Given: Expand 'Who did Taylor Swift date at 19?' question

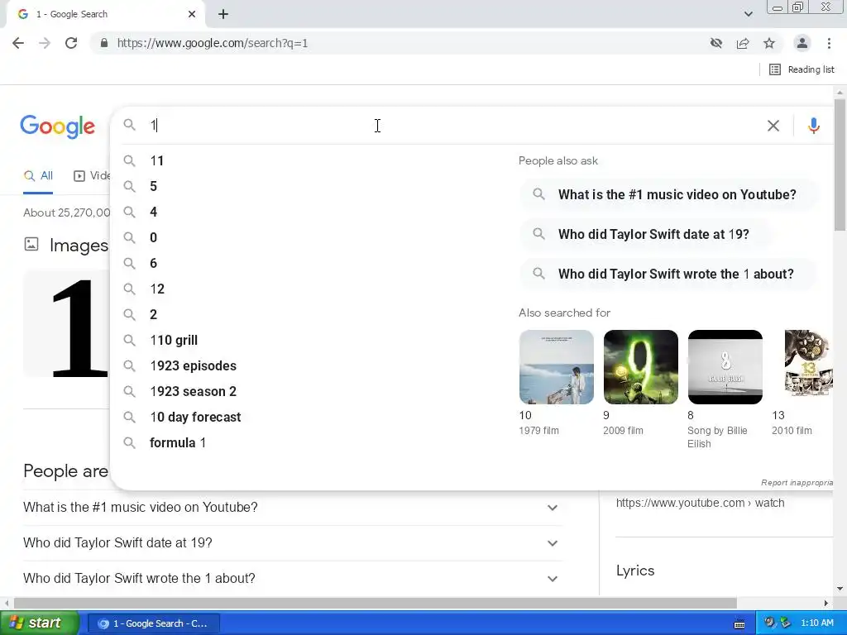Looking at the screenshot, I should [x=293, y=542].
